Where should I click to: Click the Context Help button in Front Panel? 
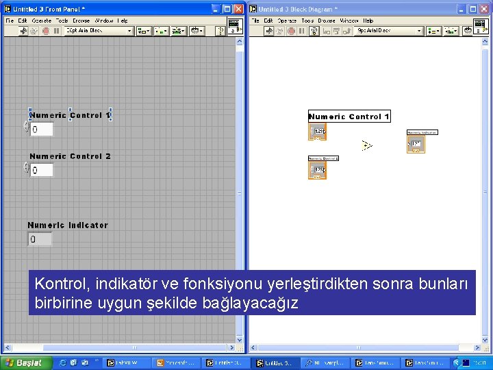tap(220, 31)
